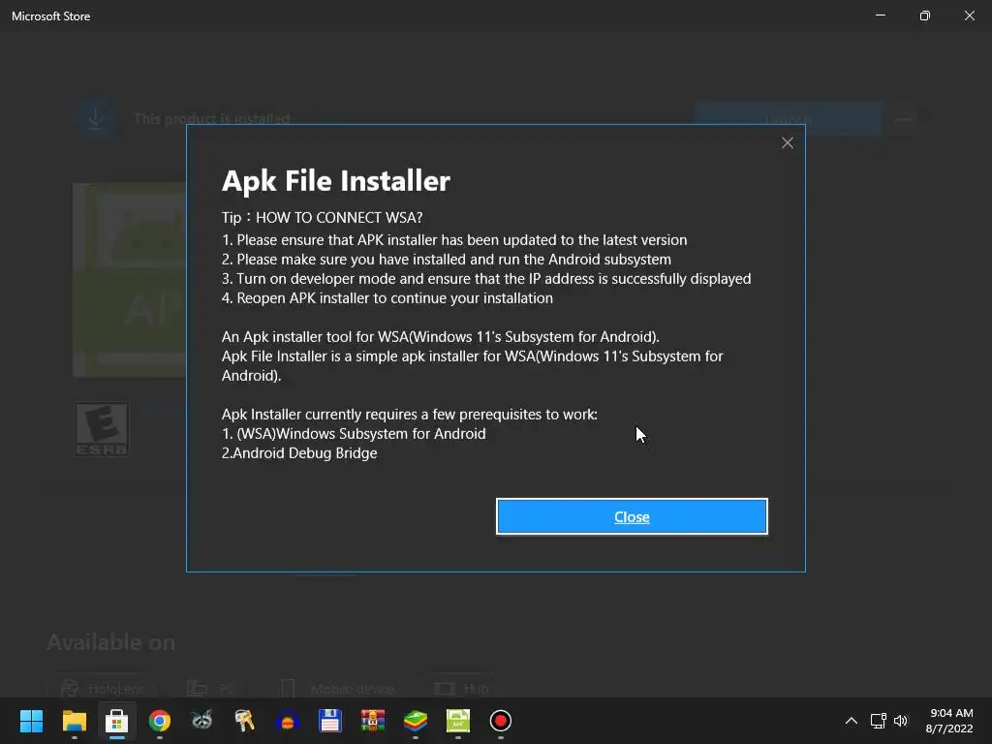Switch to the green APK installer taskbar icon
Image resolution: width=992 pixels, height=744 pixels.
pos(458,721)
